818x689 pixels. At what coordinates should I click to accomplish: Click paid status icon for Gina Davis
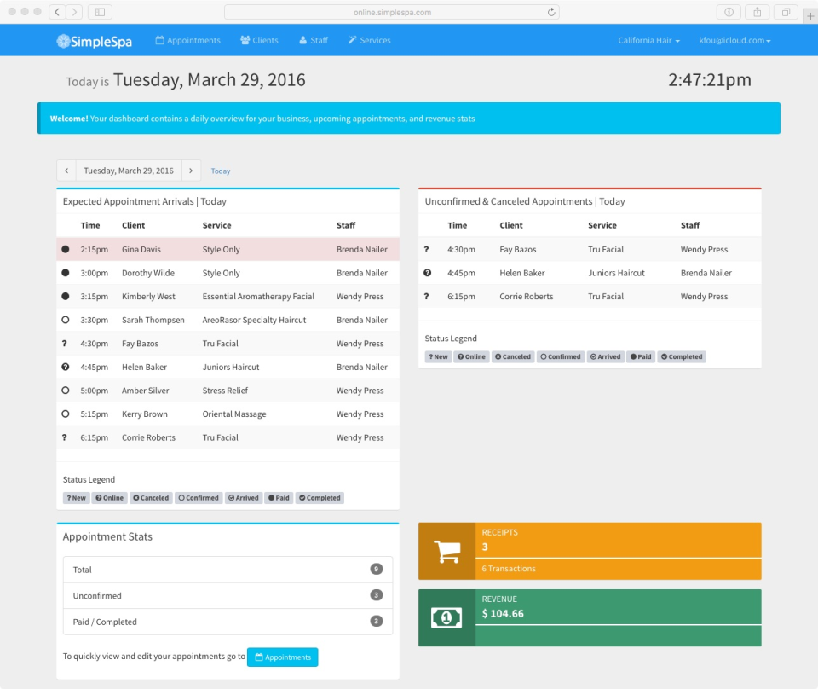coord(66,249)
